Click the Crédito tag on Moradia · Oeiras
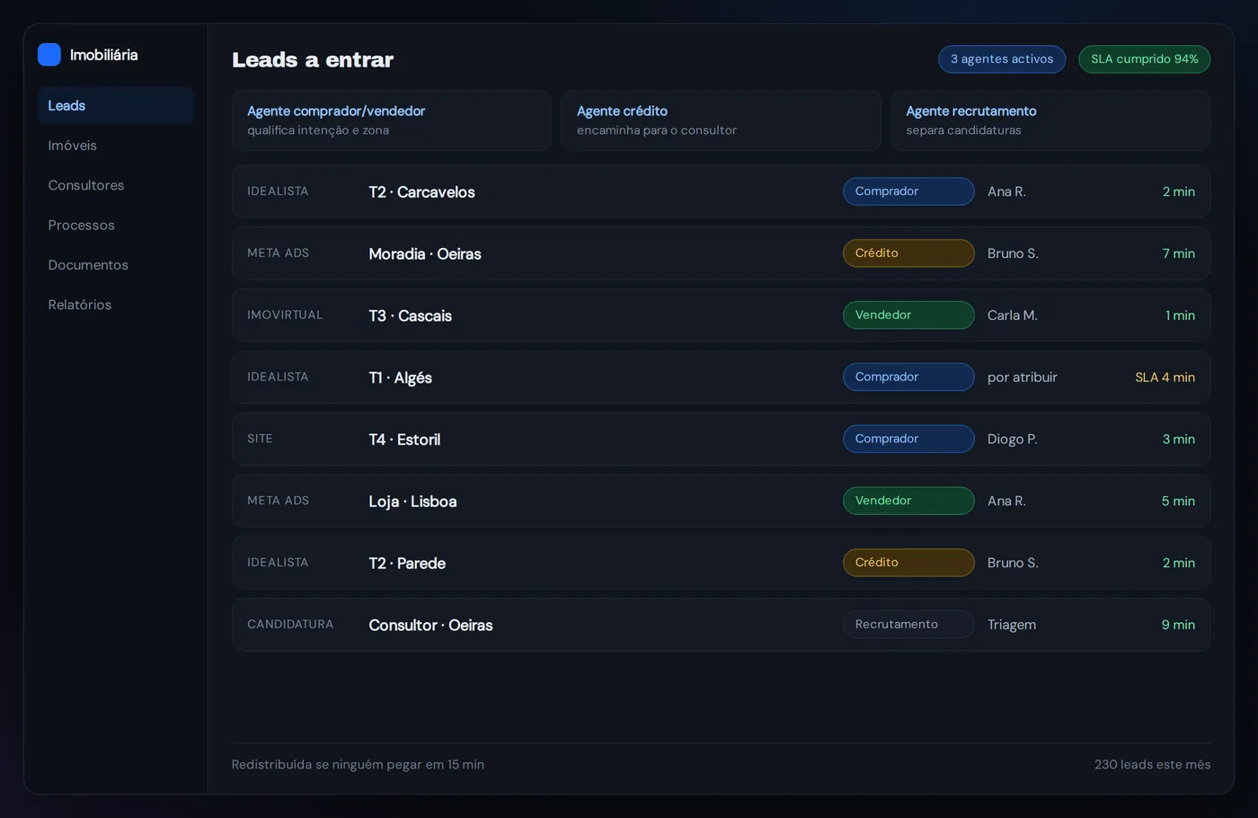Screen dimensions: 1258x818 coord(908,253)
